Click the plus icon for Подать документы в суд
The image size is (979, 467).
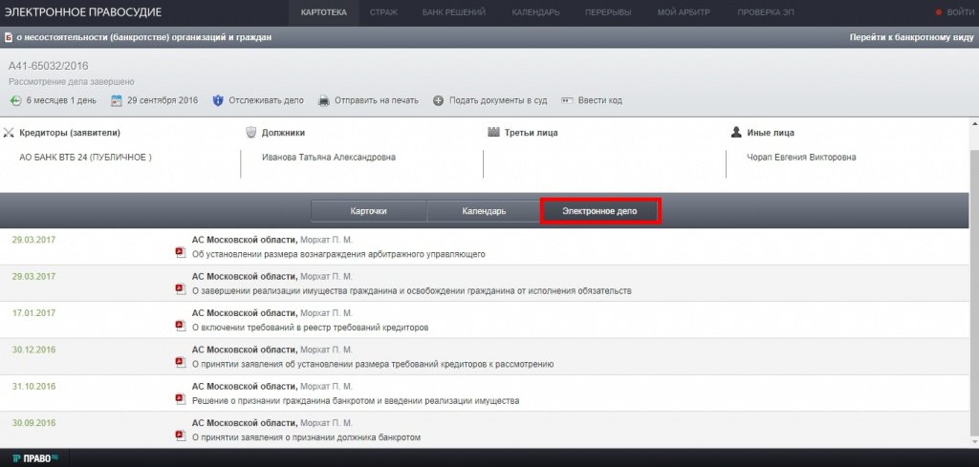coord(439,100)
